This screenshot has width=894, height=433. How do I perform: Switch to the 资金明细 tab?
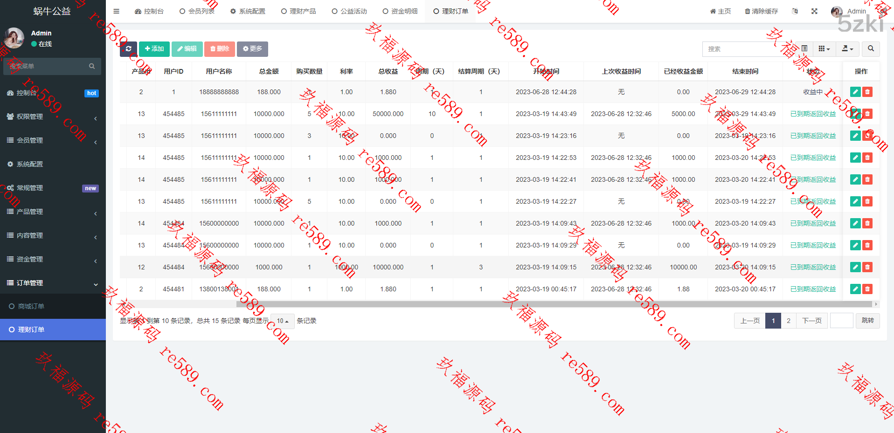pos(400,11)
